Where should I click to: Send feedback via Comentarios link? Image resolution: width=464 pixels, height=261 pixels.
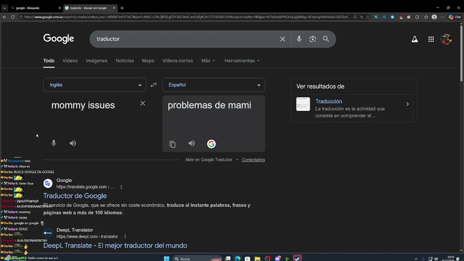(253, 159)
